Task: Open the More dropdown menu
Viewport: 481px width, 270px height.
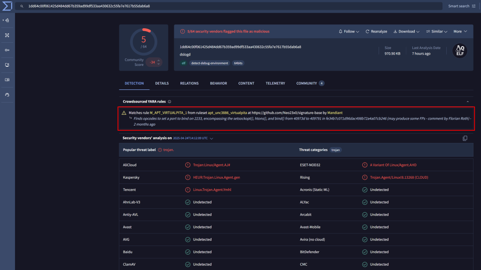Action: (460, 32)
